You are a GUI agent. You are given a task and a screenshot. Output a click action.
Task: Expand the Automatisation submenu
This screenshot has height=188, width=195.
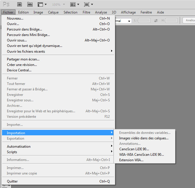(58, 147)
